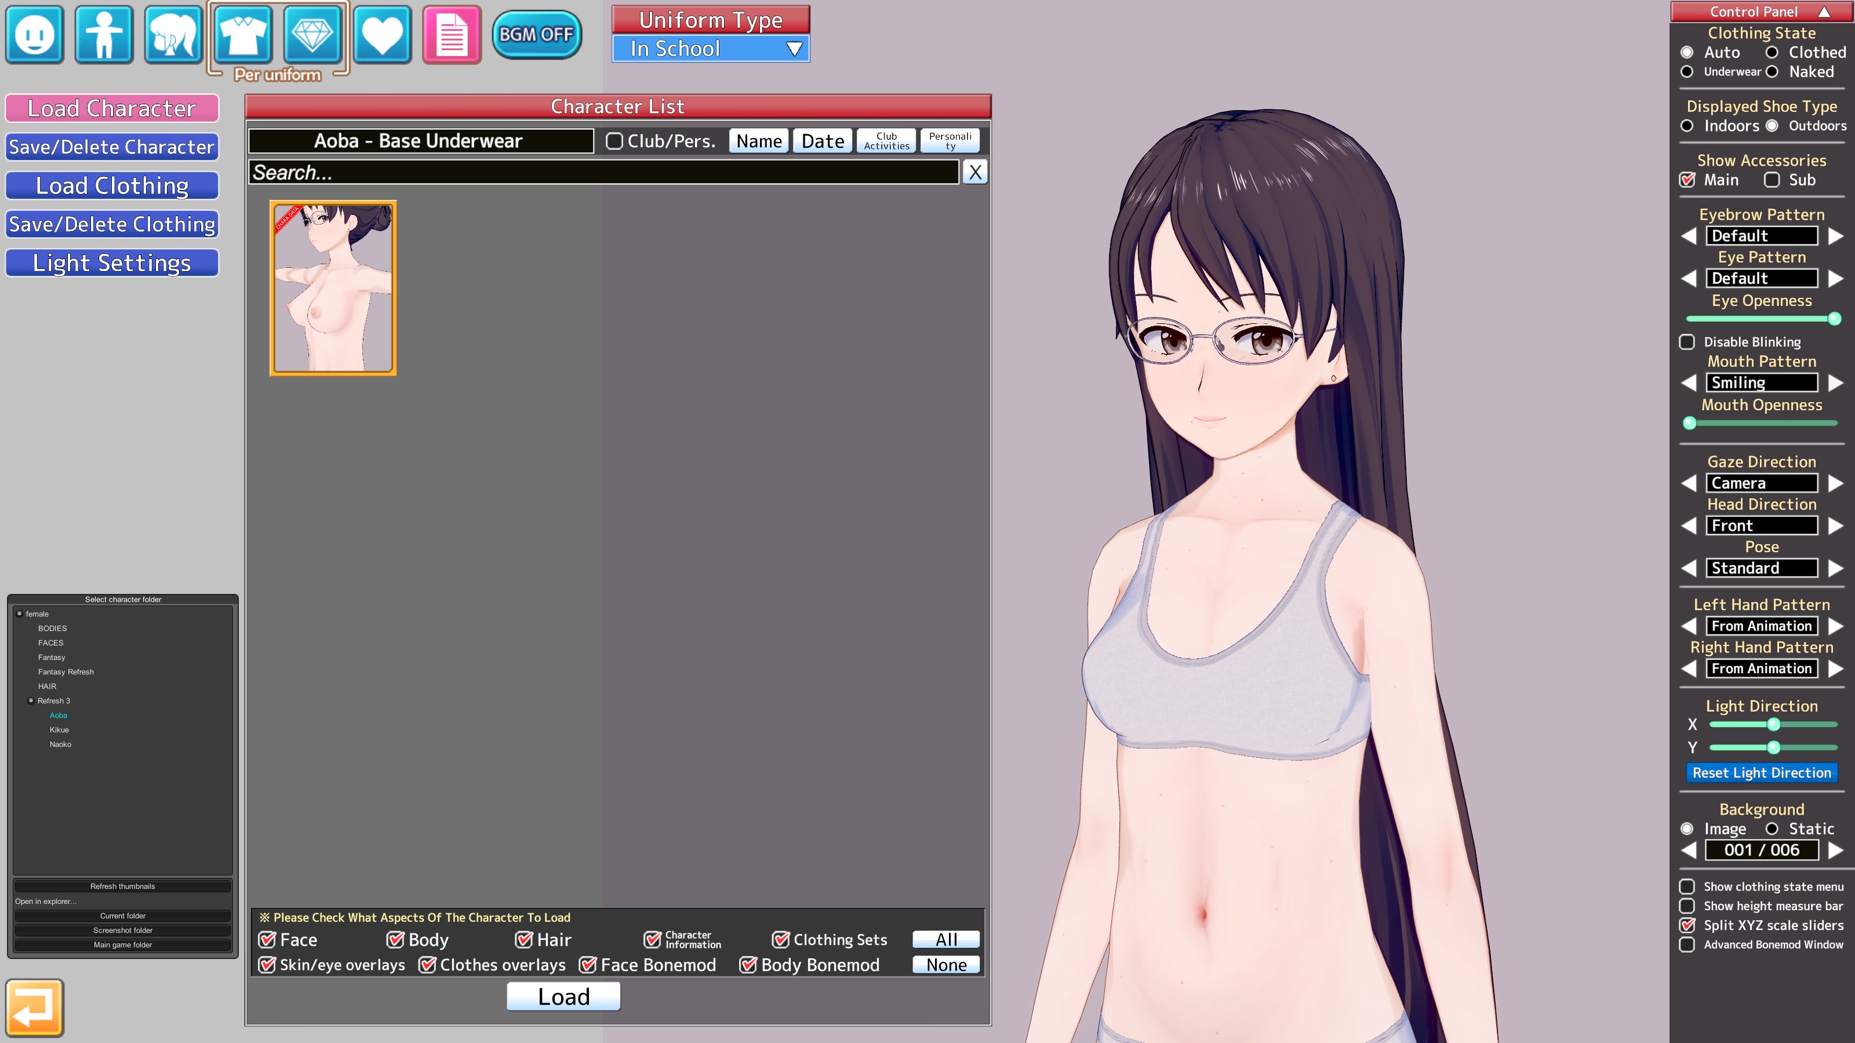Toggle Split XYZ scale sliders
The width and height of the screenshot is (1855, 1043).
(1687, 926)
